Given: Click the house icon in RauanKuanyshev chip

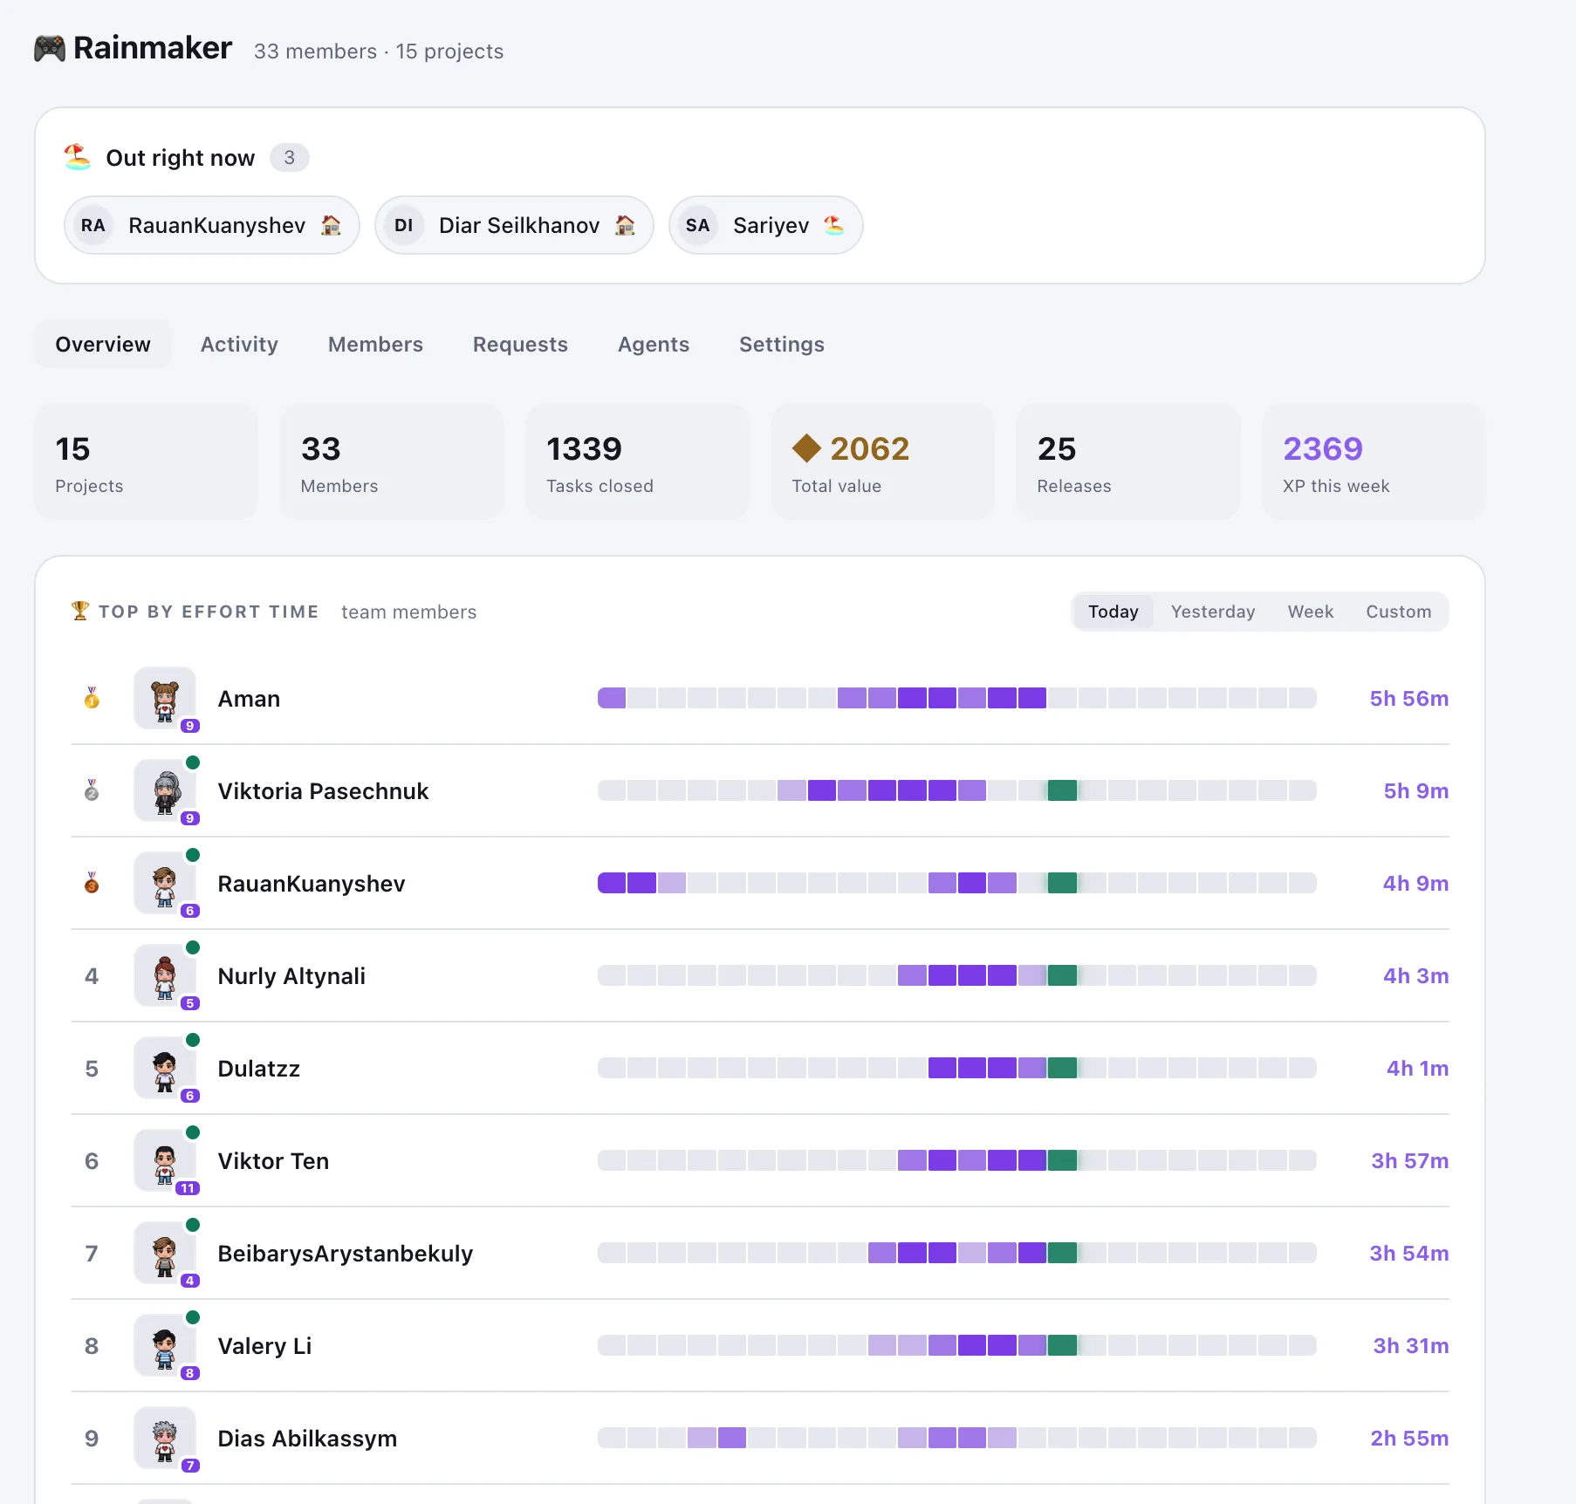Looking at the screenshot, I should 331,225.
